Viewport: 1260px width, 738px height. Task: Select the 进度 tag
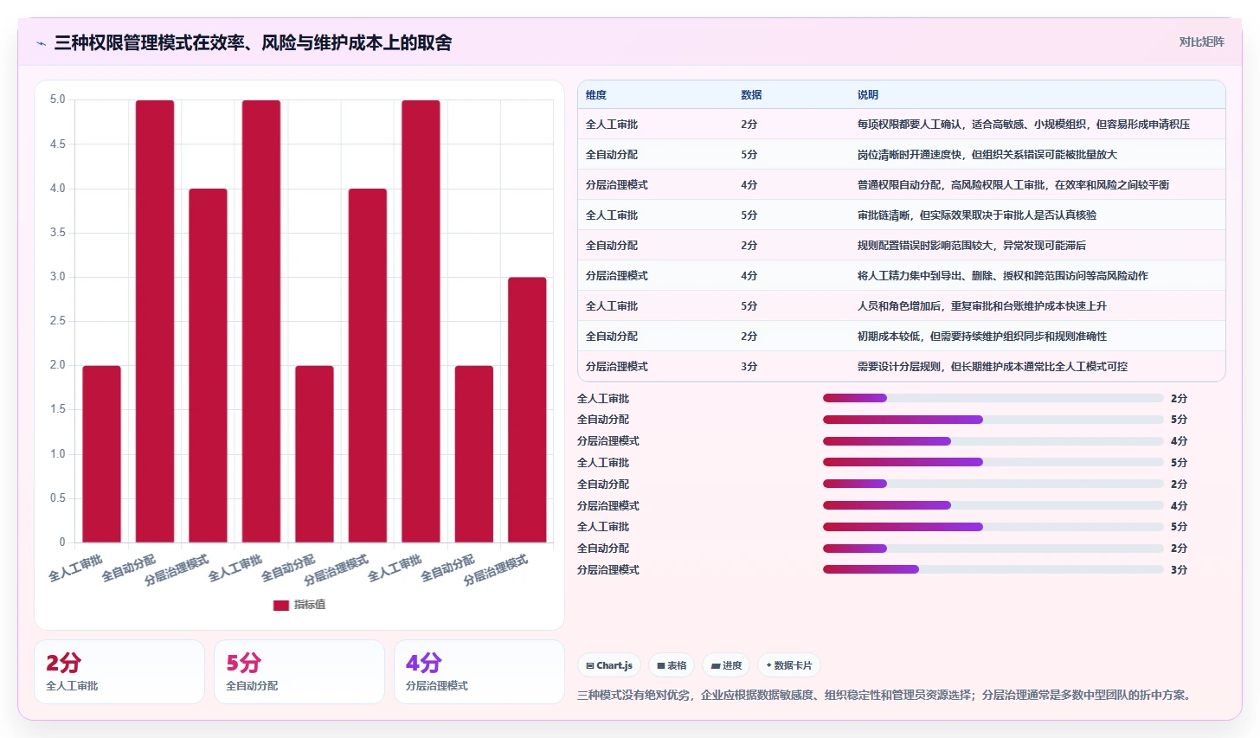click(726, 665)
